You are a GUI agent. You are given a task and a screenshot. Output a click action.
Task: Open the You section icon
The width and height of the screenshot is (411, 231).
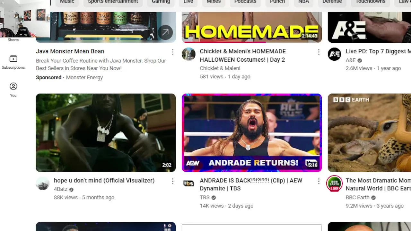pos(13,86)
